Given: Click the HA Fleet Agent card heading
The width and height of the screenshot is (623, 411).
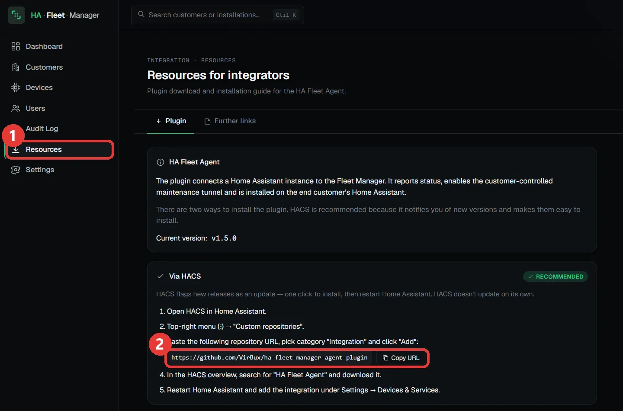Looking at the screenshot, I should pos(194,162).
